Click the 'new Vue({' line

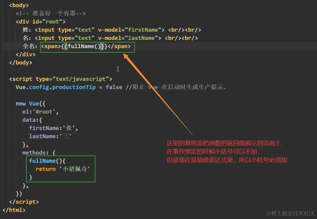(30, 103)
